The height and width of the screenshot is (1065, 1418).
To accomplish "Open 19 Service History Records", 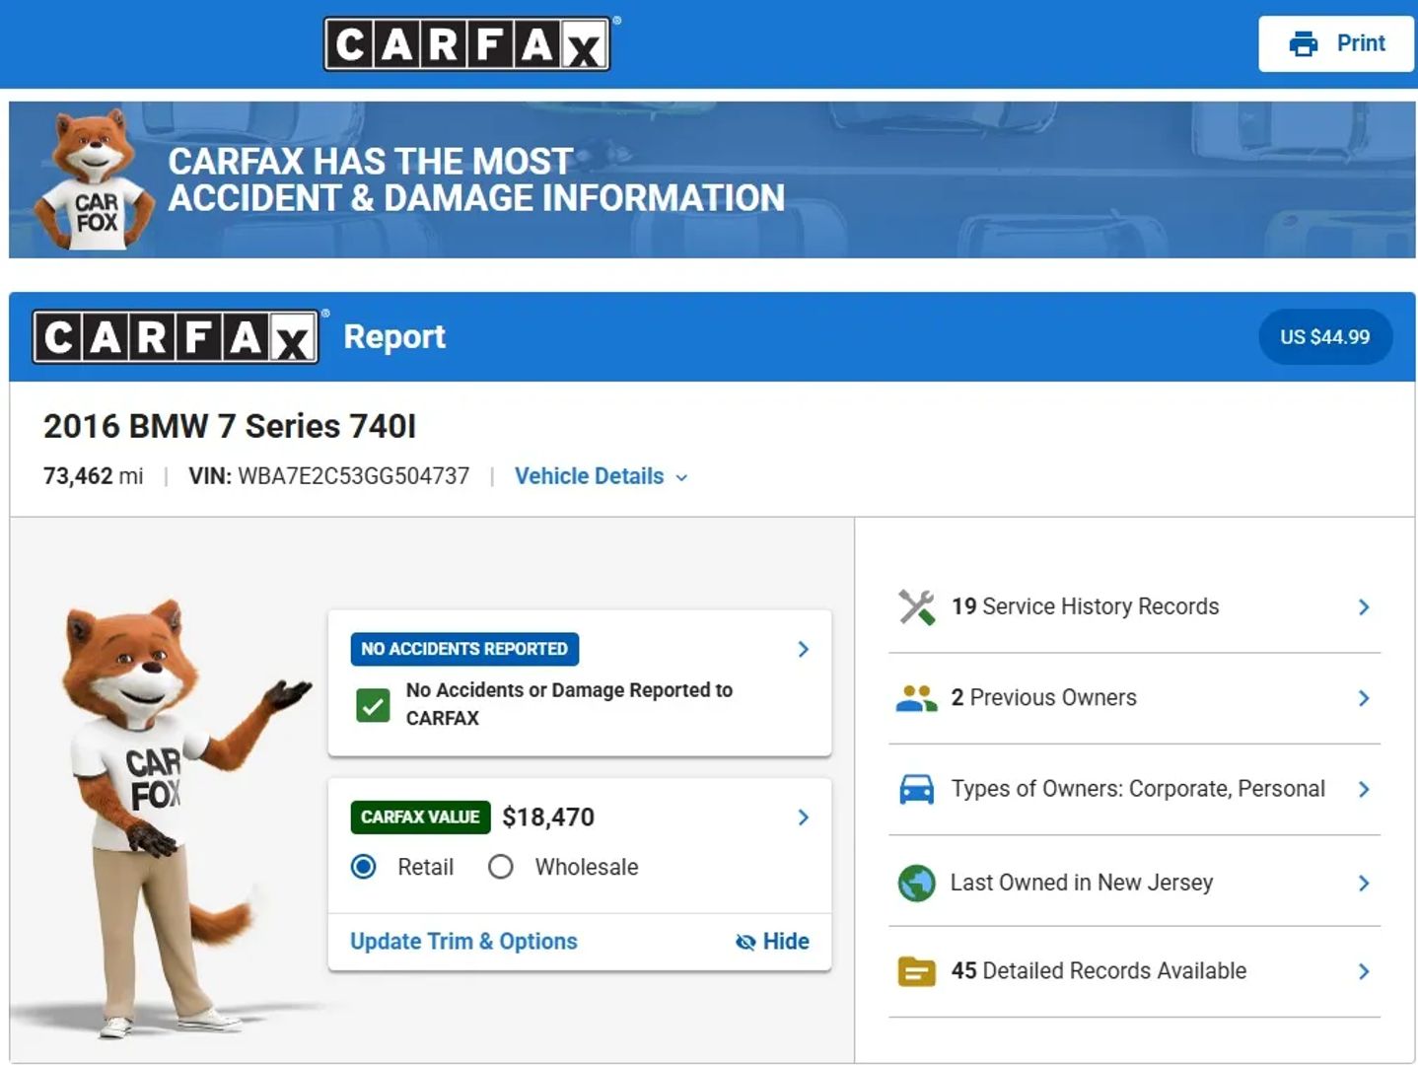I will coord(1134,606).
